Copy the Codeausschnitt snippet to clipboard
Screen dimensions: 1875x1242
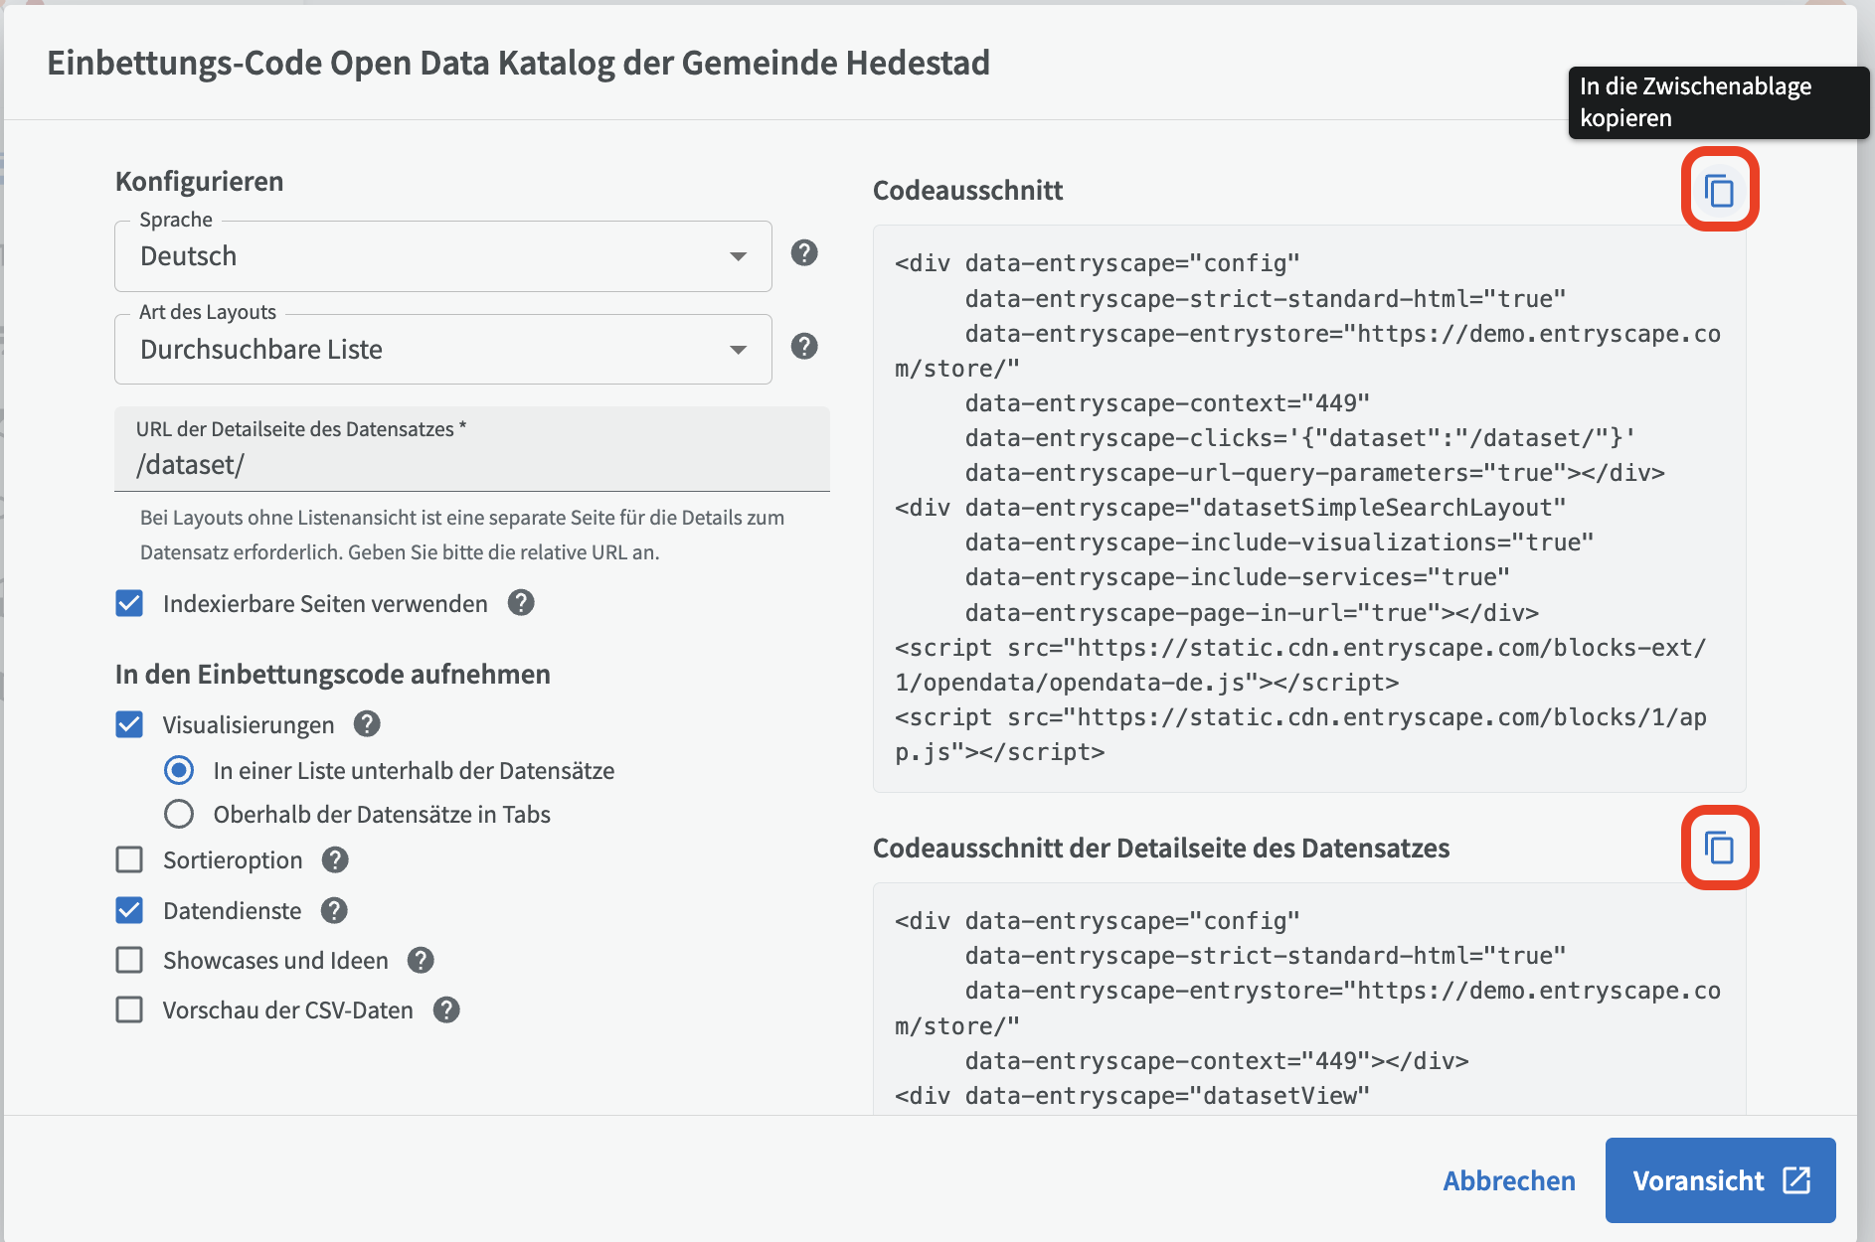click(x=1719, y=190)
